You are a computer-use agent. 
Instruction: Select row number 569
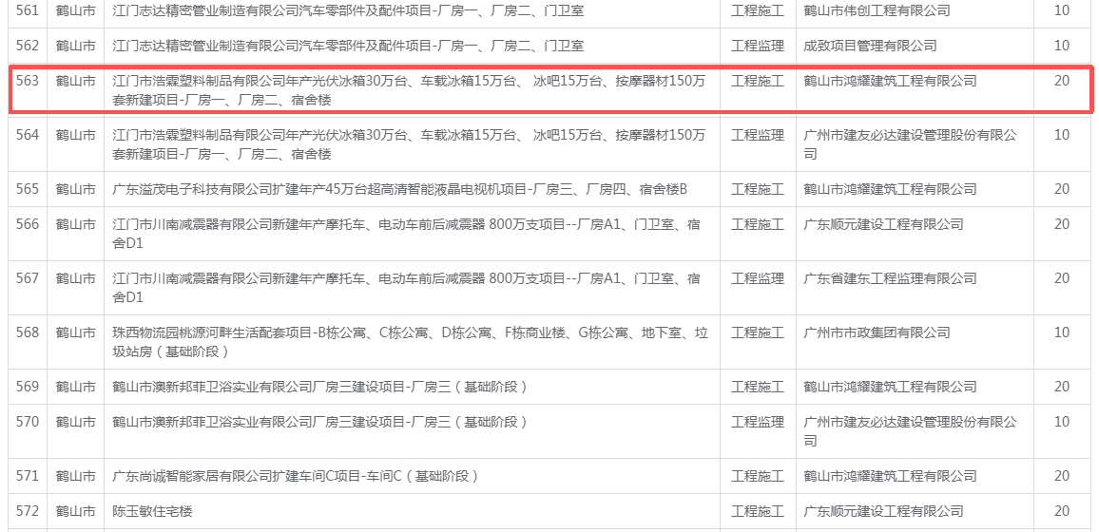click(28, 387)
